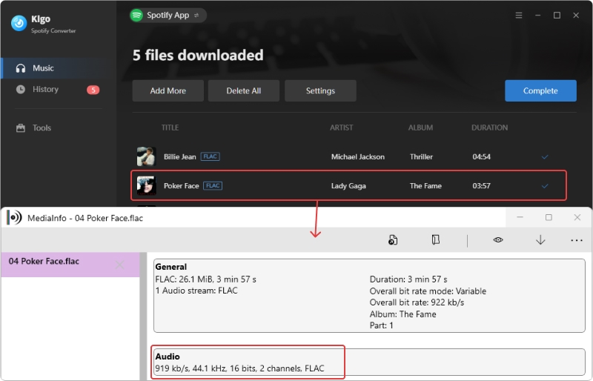This screenshot has height=381, width=593.
Task: Open Kigo hamburger menu
Action: tap(518, 15)
